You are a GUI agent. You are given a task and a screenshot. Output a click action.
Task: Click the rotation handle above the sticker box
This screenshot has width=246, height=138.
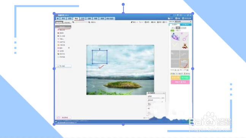tap(99, 49)
